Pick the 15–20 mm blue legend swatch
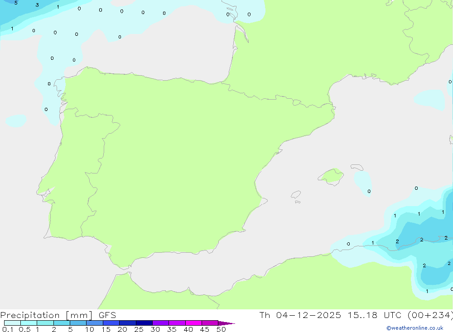The height and width of the screenshot is (332, 453). [x=111, y=323]
